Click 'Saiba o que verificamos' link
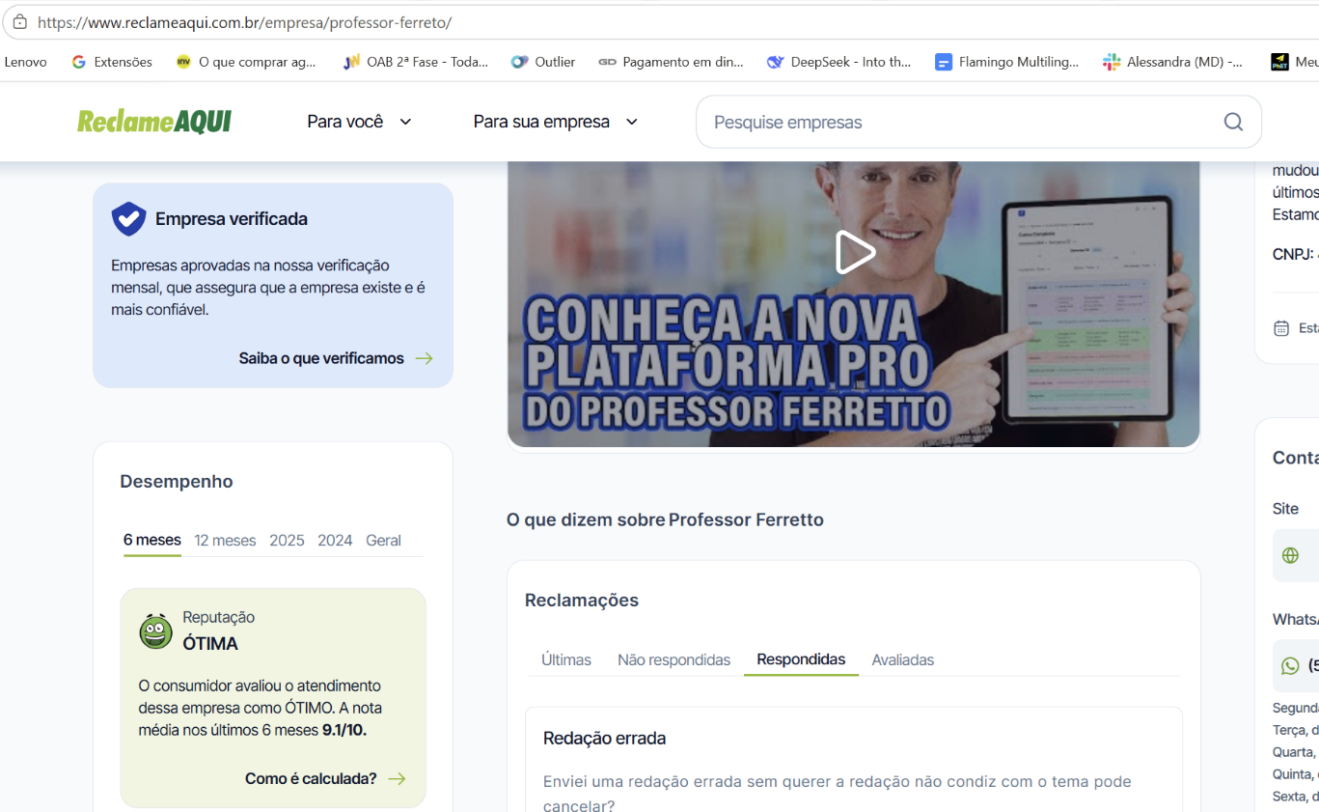 pyautogui.click(x=336, y=358)
